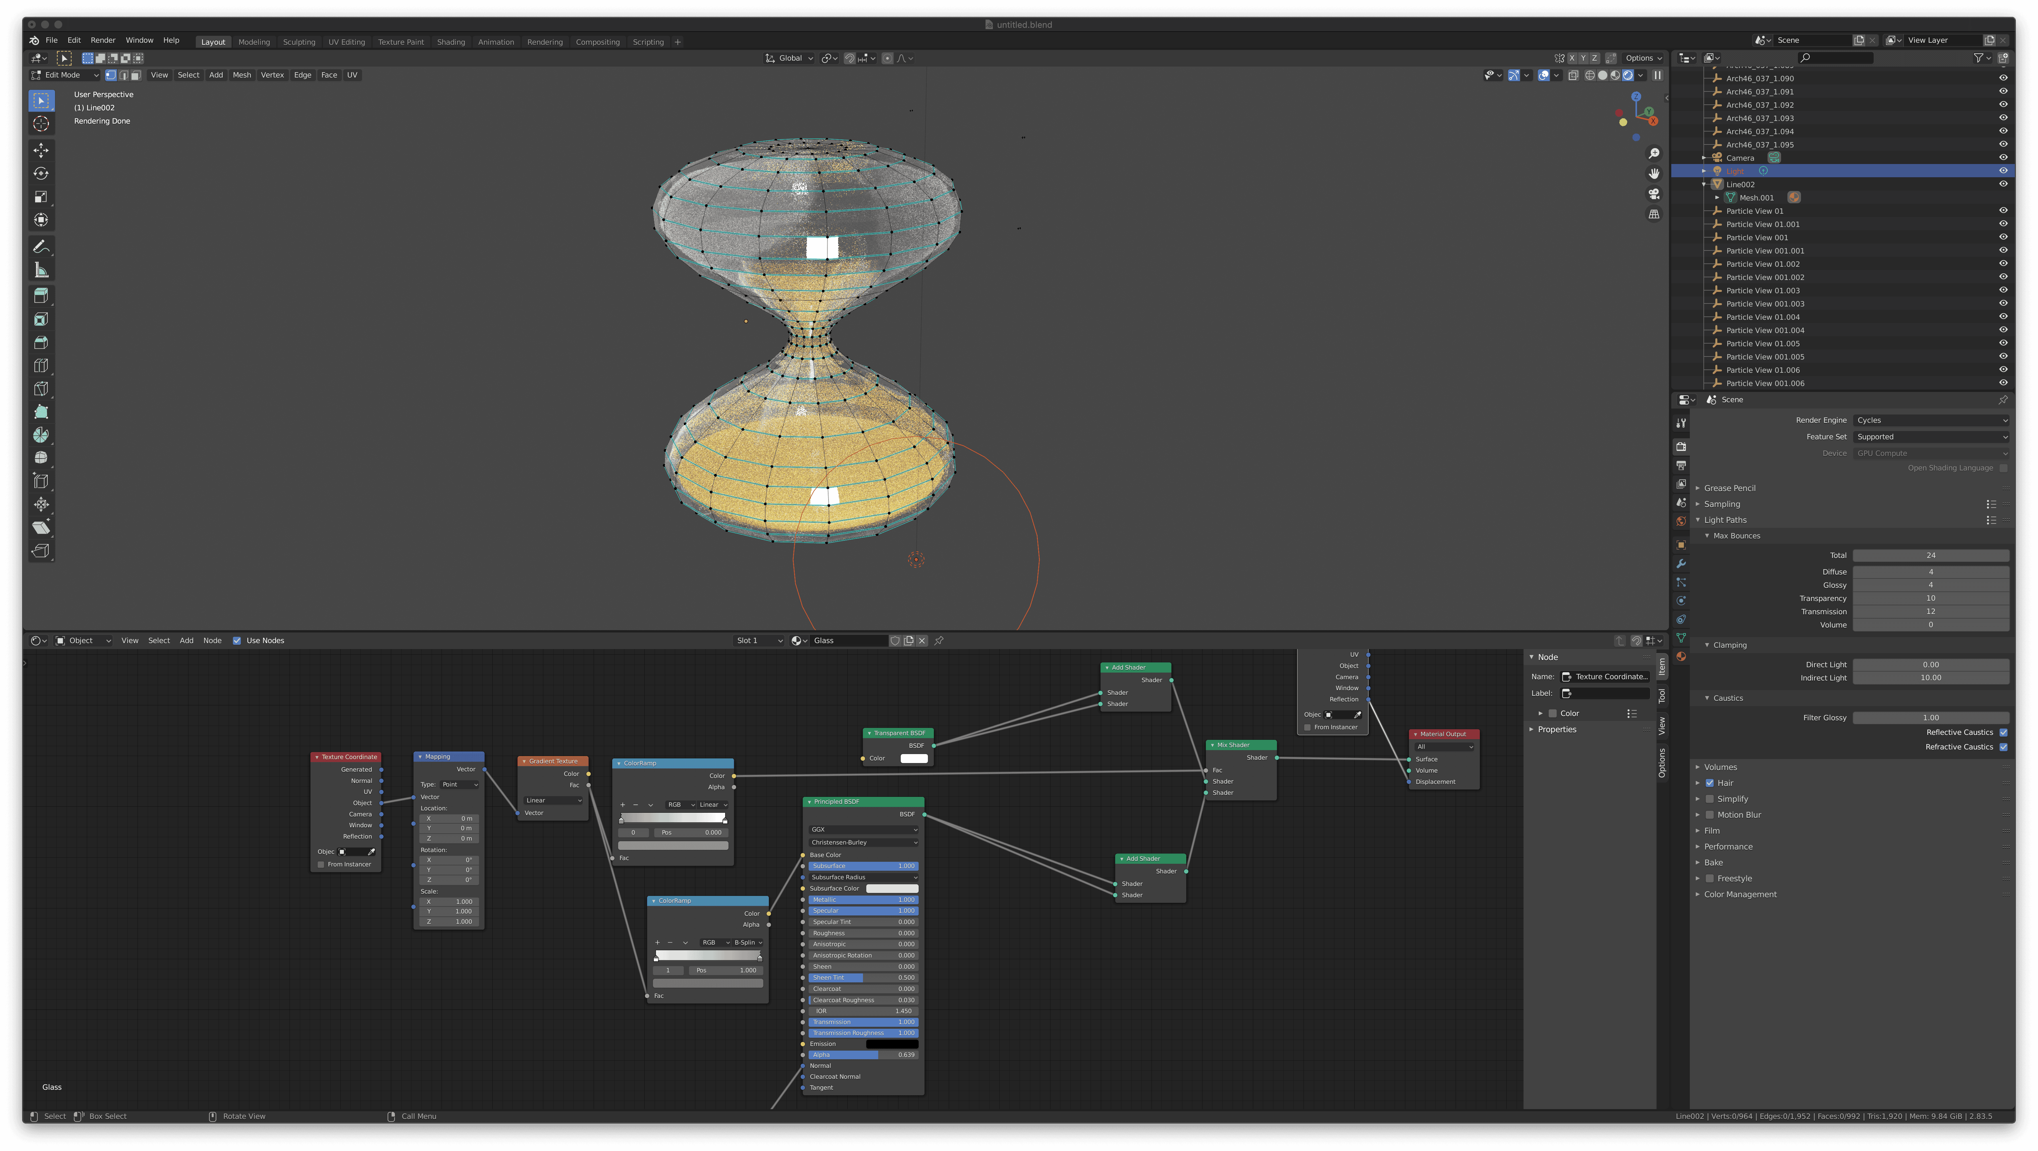Enable Simplify checkbox
Screen dimensions: 2038x1151
1710,799
